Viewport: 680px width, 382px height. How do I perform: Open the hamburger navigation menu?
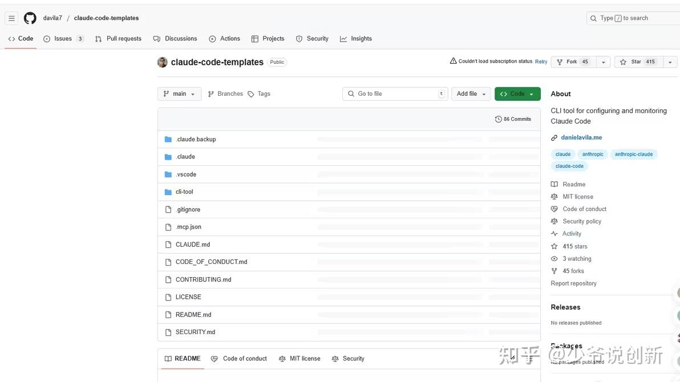12,18
